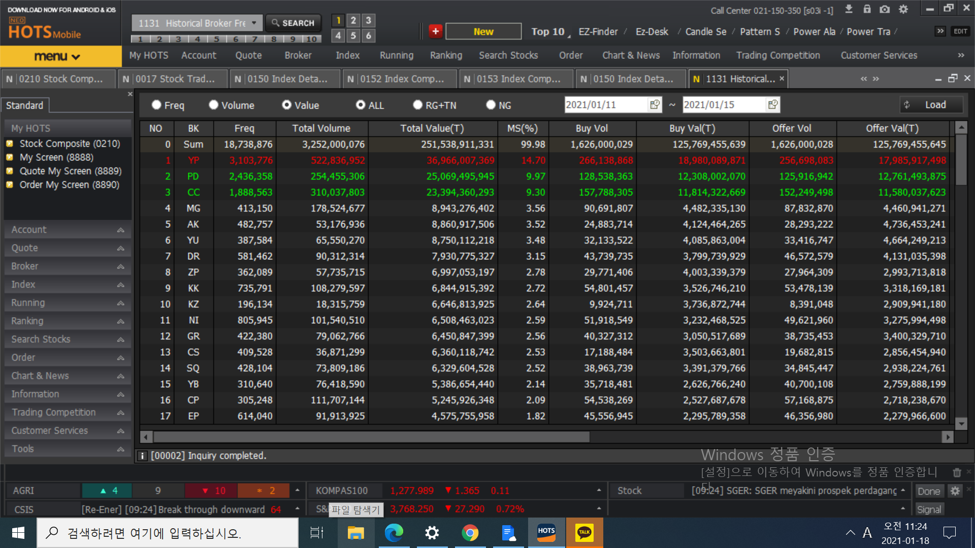Expand the Running sidebar section
The height and width of the screenshot is (548, 975).
[68, 303]
